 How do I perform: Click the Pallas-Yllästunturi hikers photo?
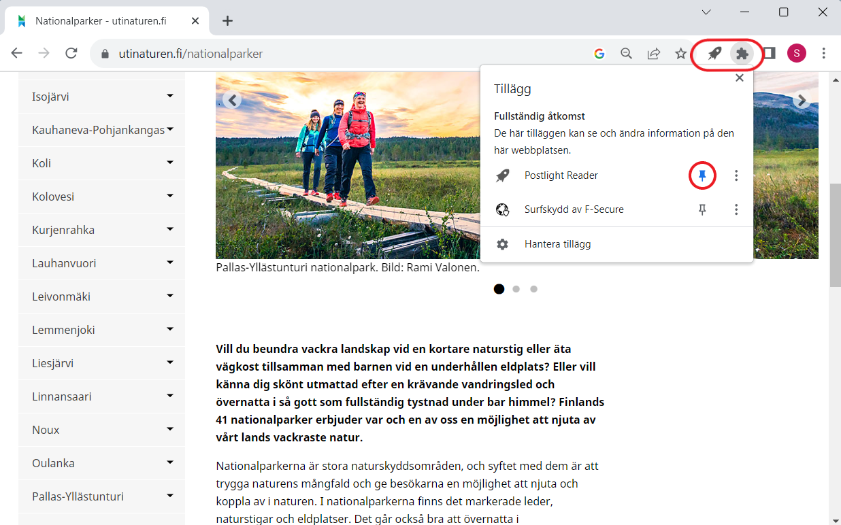(x=347, y=167)
